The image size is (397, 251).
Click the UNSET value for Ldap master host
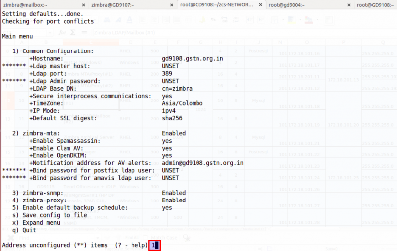point(170,66)
